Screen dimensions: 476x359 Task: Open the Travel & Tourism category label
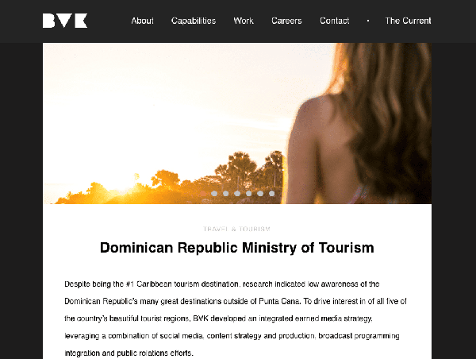[236, 229]
